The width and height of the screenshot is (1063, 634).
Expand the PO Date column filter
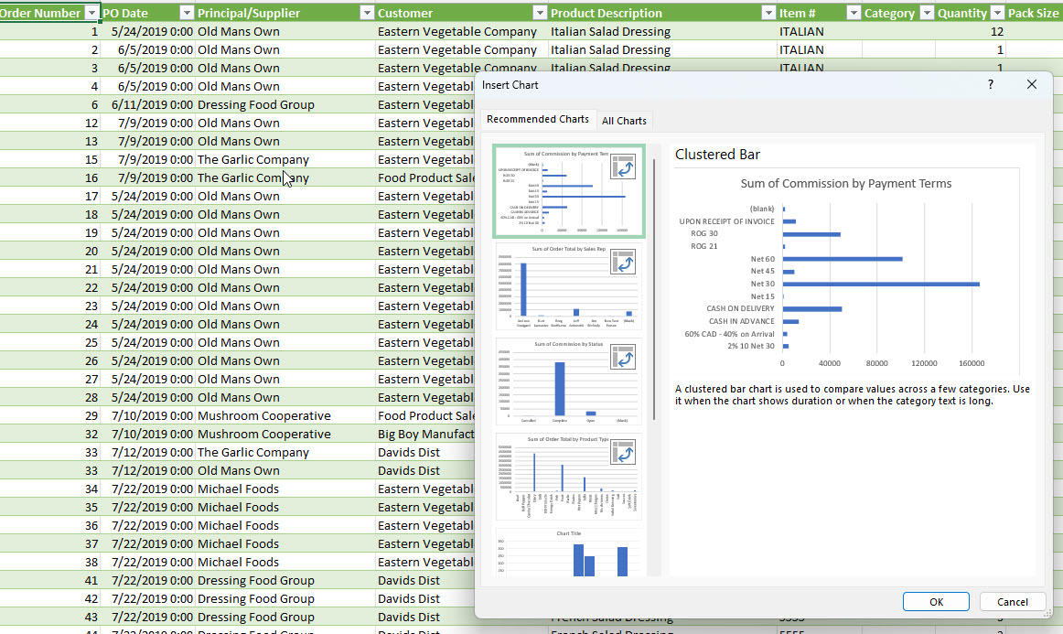click(187, 13)
